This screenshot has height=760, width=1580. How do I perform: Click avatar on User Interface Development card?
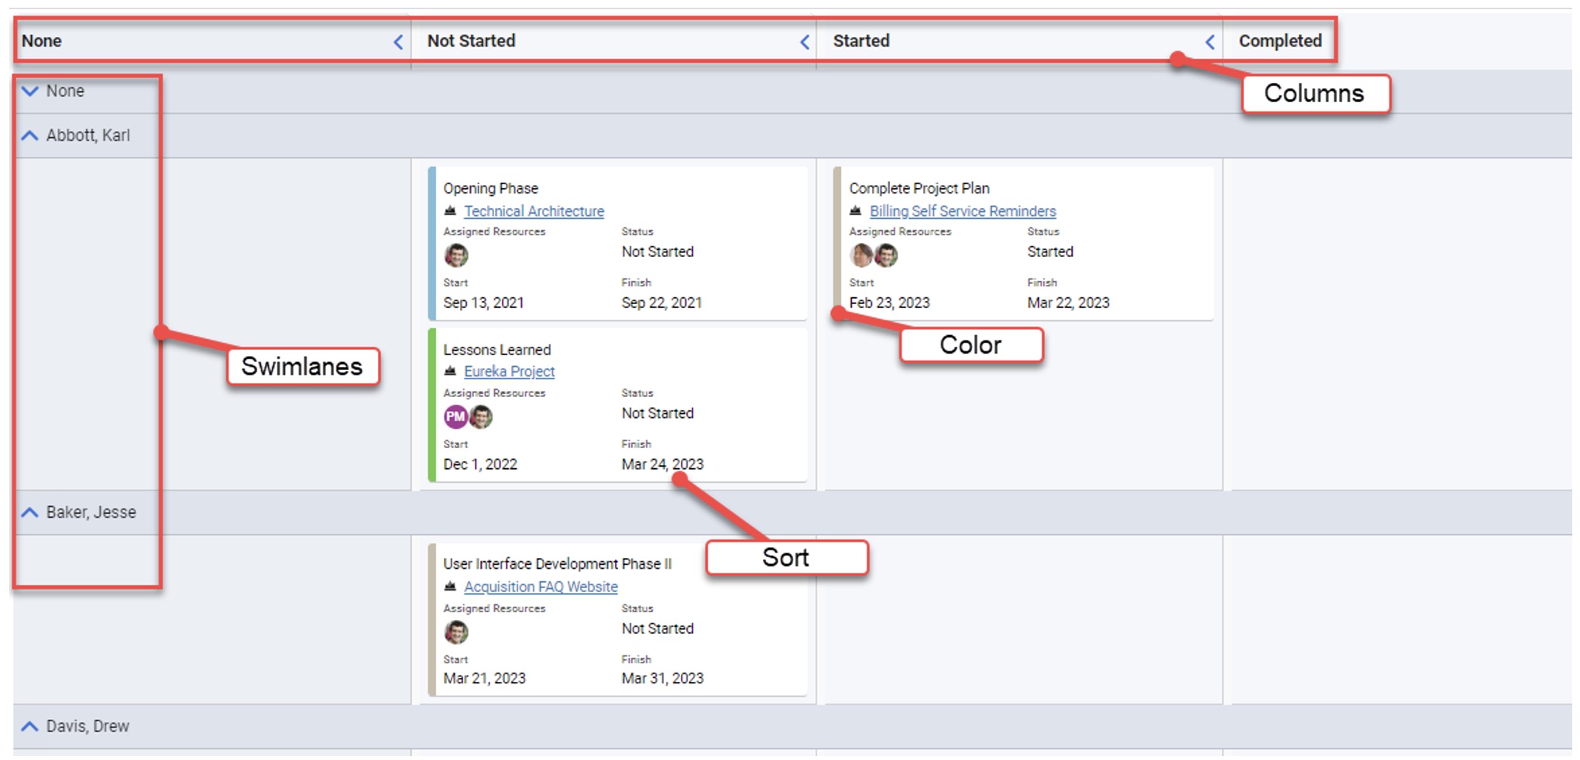tap(456, 632)
